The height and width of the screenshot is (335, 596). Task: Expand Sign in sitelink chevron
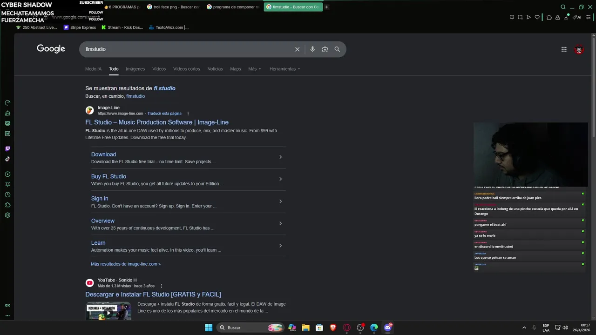280,201
